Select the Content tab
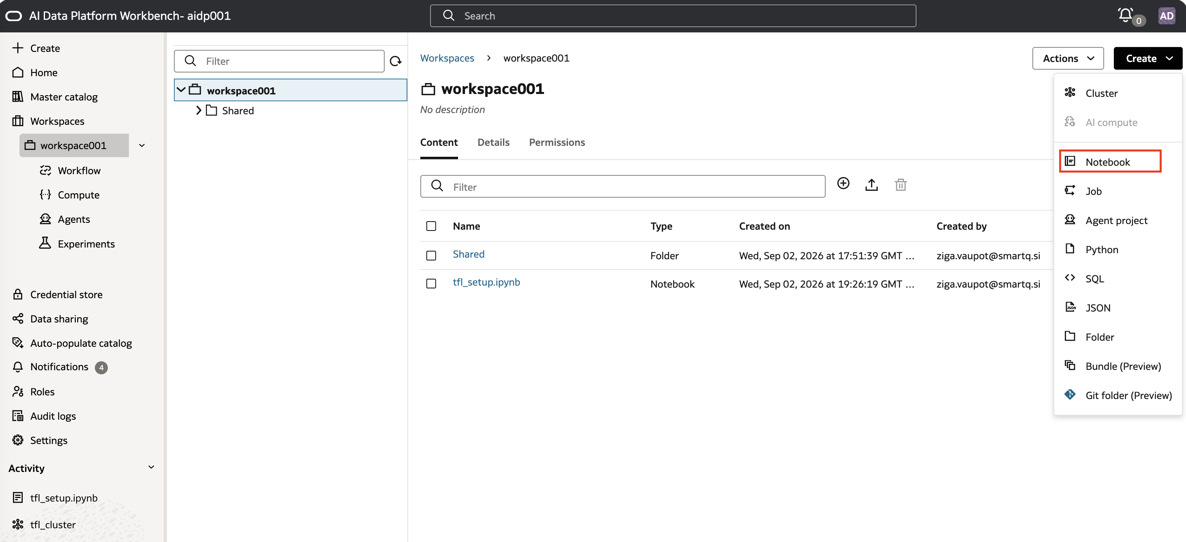The height and width of the screenshot is (542, 1186). pyautogui.click(x=439, y=142)
